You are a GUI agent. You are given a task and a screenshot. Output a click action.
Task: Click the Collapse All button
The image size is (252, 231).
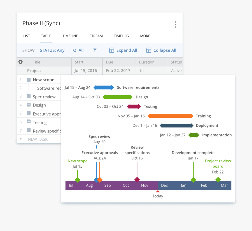[x=161, y=50]
